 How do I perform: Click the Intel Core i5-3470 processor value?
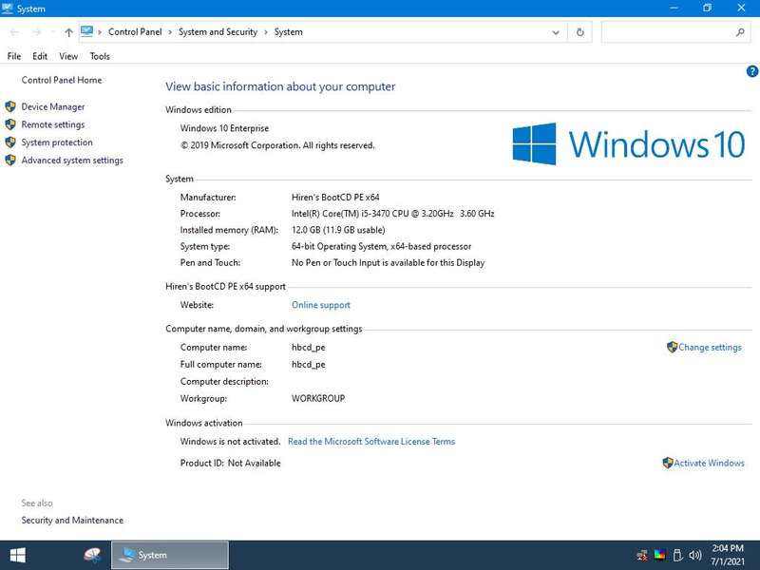(393, 214)
